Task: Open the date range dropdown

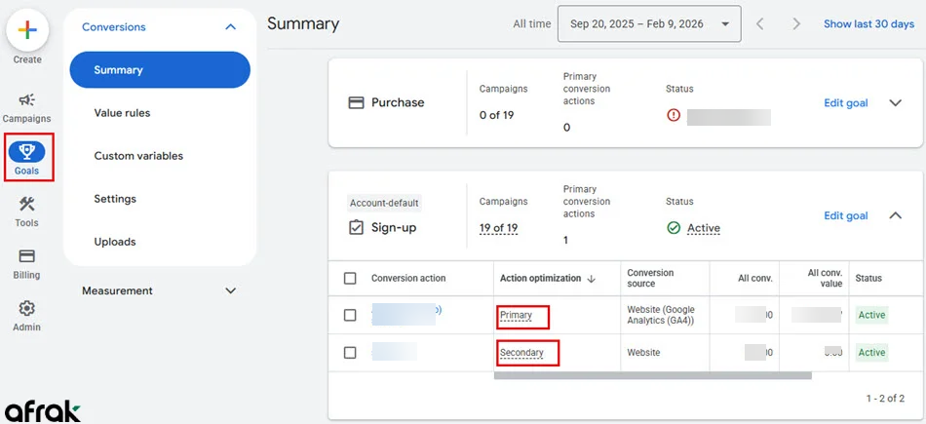Action: click(648, 23)
